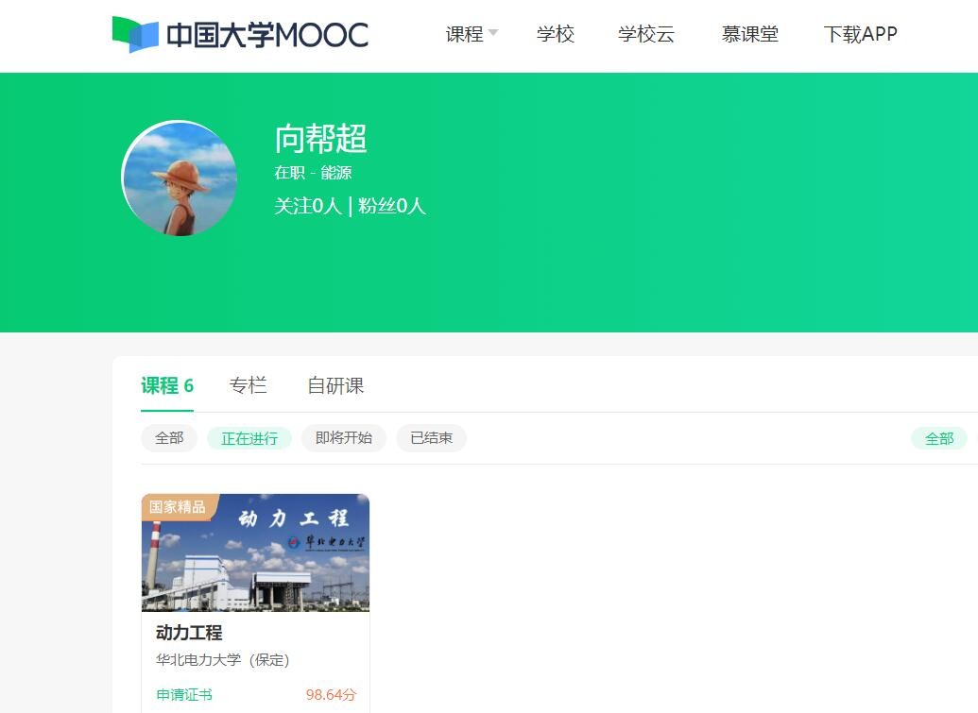View 关注0人 following count
Image resolution: width=978 pixels, height=713 pixels.
(308, 206)
